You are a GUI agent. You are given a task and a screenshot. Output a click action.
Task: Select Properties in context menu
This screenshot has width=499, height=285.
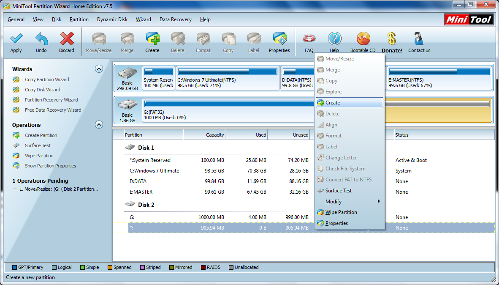coord(350,223)
